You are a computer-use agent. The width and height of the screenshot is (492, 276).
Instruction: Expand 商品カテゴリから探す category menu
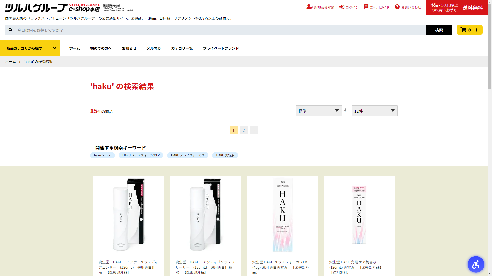point(30,48)
